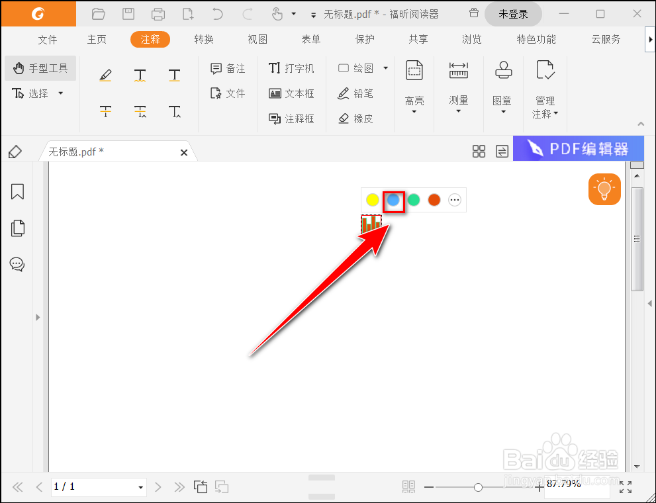Attach a 文件 file annotation
Screen dimensions: 656x503
coord(228,93)
